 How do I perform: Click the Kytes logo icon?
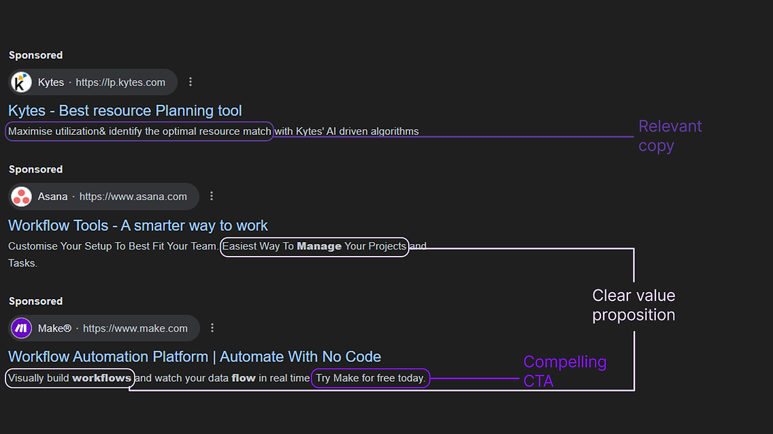[x=21, y=82]
